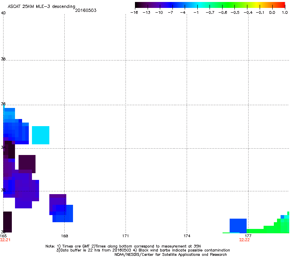Click the rainbow MLE color scale bar
The image size is (292, 257).
pos(210,5)
